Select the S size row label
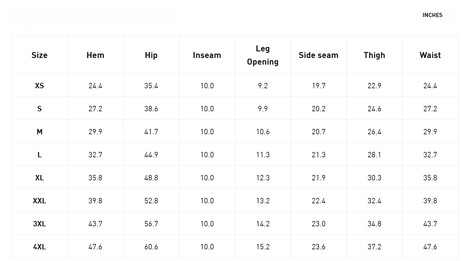Image resolution: width=461 pixels, height=261 pixels. click(39, 109)
